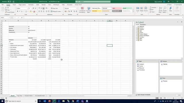Open Find & Select menu

(165, 10)
